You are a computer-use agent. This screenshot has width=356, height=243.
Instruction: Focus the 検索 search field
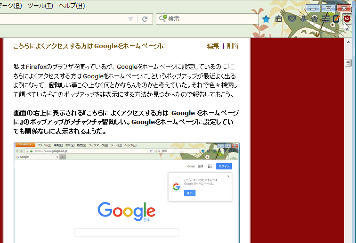tap(207, 19)
